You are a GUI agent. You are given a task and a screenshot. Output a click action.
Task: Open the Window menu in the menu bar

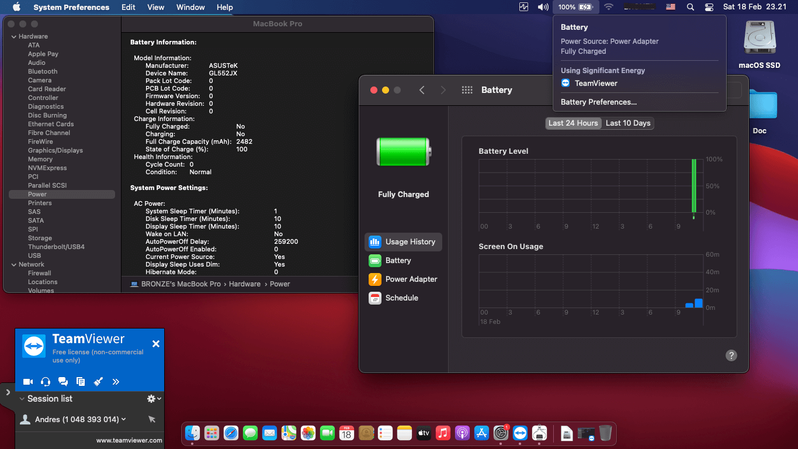tap(190, 7)
